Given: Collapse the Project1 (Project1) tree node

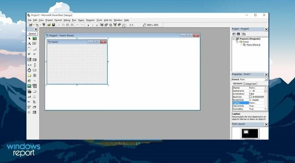Looking at the screenshot, I should tap(234, 39).
